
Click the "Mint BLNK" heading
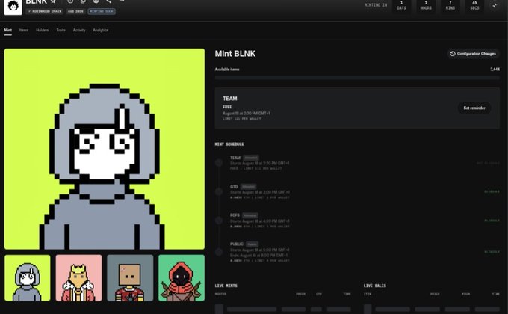(235, 54)
